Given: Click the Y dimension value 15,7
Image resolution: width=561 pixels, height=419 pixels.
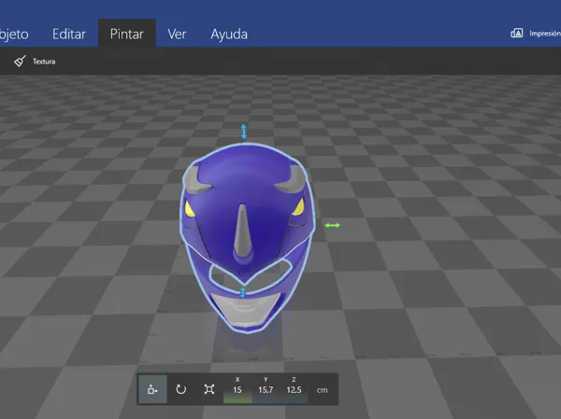Looking at the screenshot, I should 266,390.
